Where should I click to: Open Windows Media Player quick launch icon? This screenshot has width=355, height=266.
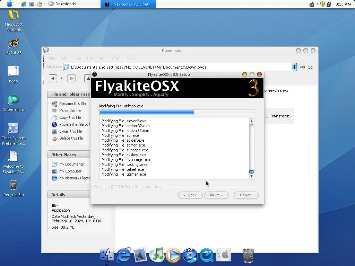pyautogui.click(x=40, y=4)
